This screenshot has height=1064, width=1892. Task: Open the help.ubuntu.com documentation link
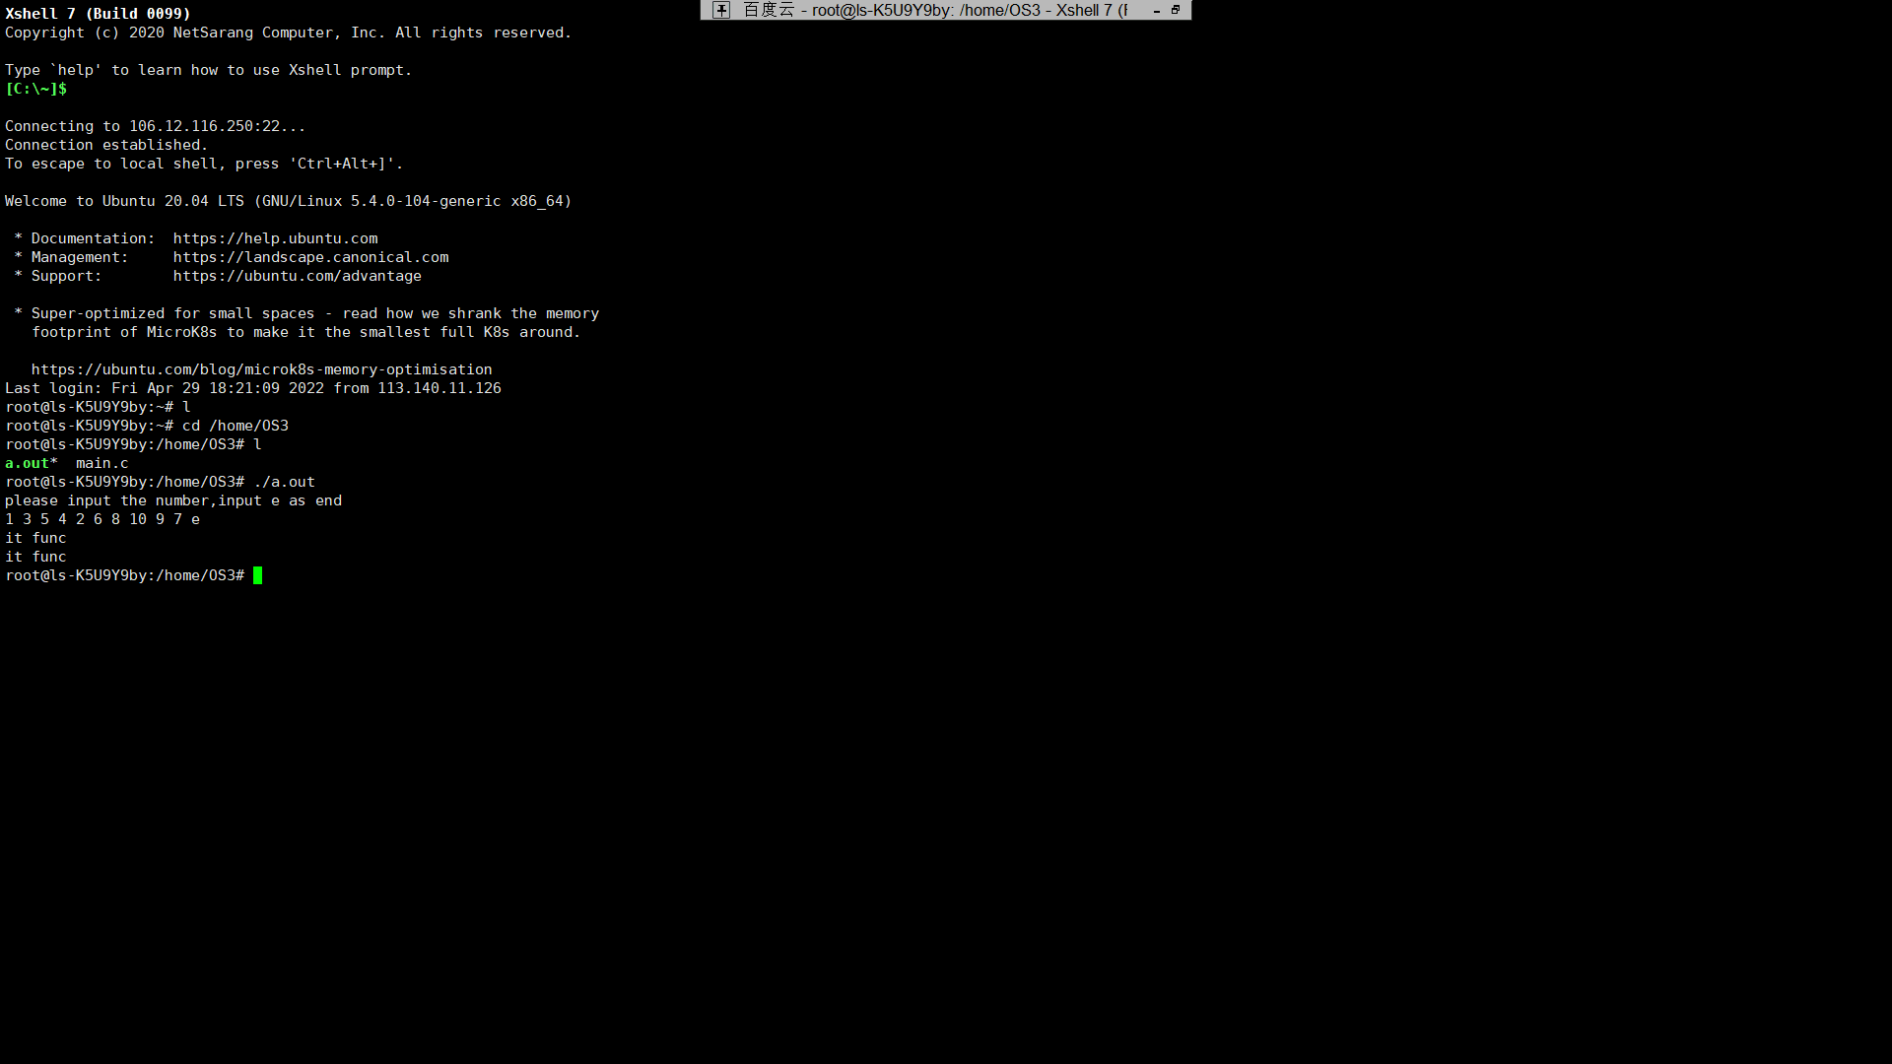275,238
